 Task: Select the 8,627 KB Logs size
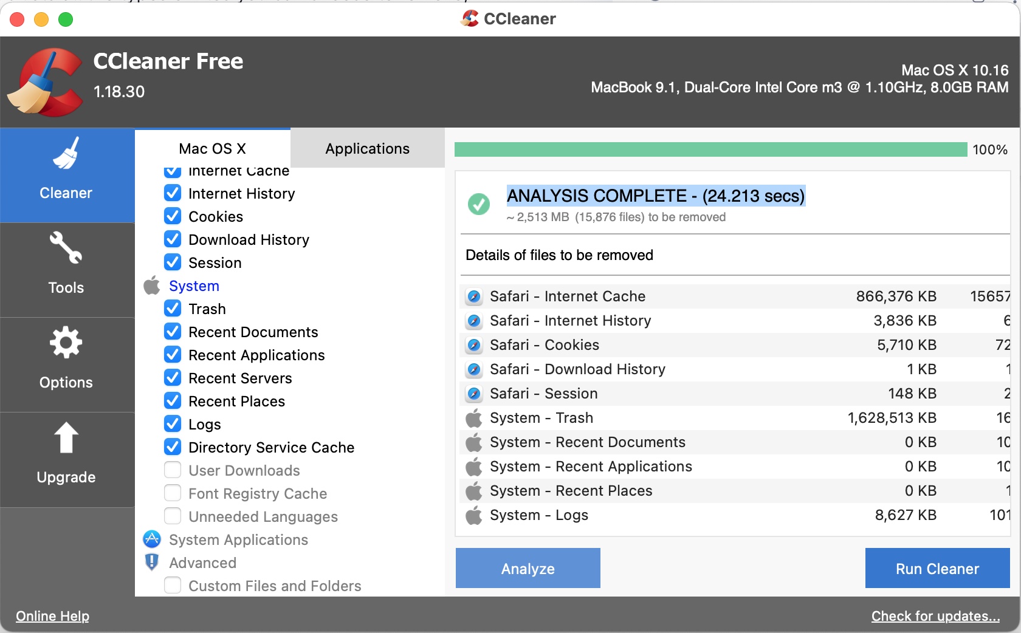click(x=906, y=515)
